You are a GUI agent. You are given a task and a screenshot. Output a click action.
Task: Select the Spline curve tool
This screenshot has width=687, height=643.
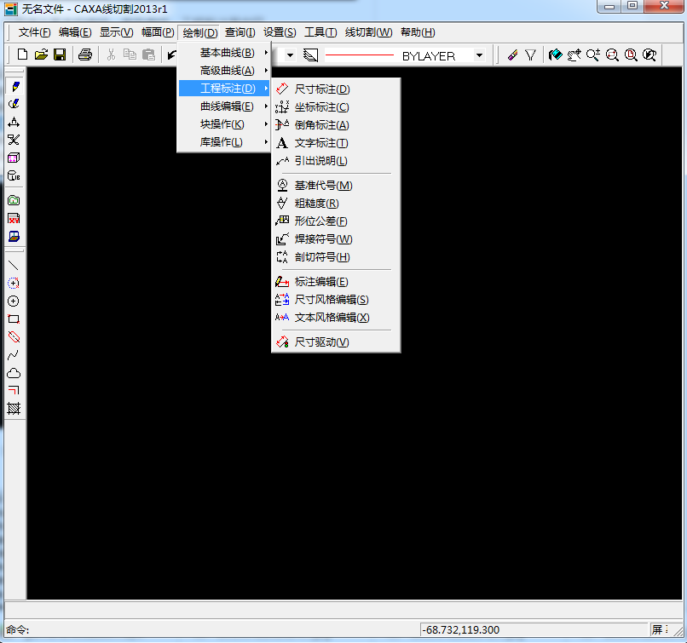tap(14, 355)
